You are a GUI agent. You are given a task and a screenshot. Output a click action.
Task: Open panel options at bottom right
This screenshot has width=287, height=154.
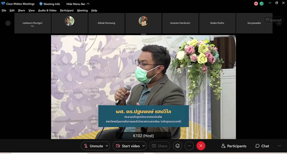279,146
